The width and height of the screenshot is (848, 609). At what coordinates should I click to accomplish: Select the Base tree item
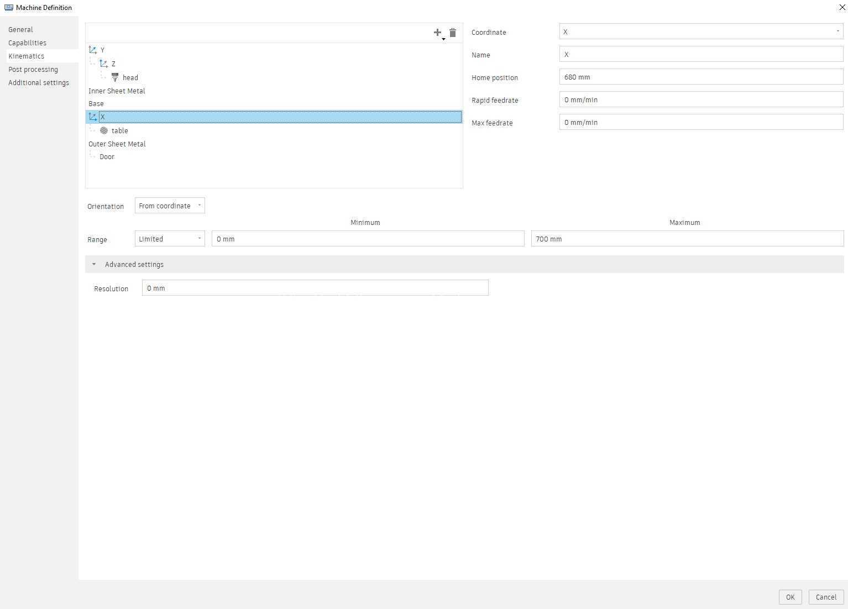pos(96,103)
